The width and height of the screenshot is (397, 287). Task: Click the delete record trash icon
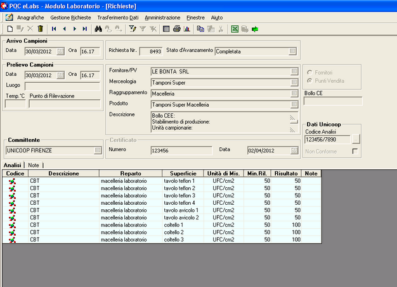point(41,29)
